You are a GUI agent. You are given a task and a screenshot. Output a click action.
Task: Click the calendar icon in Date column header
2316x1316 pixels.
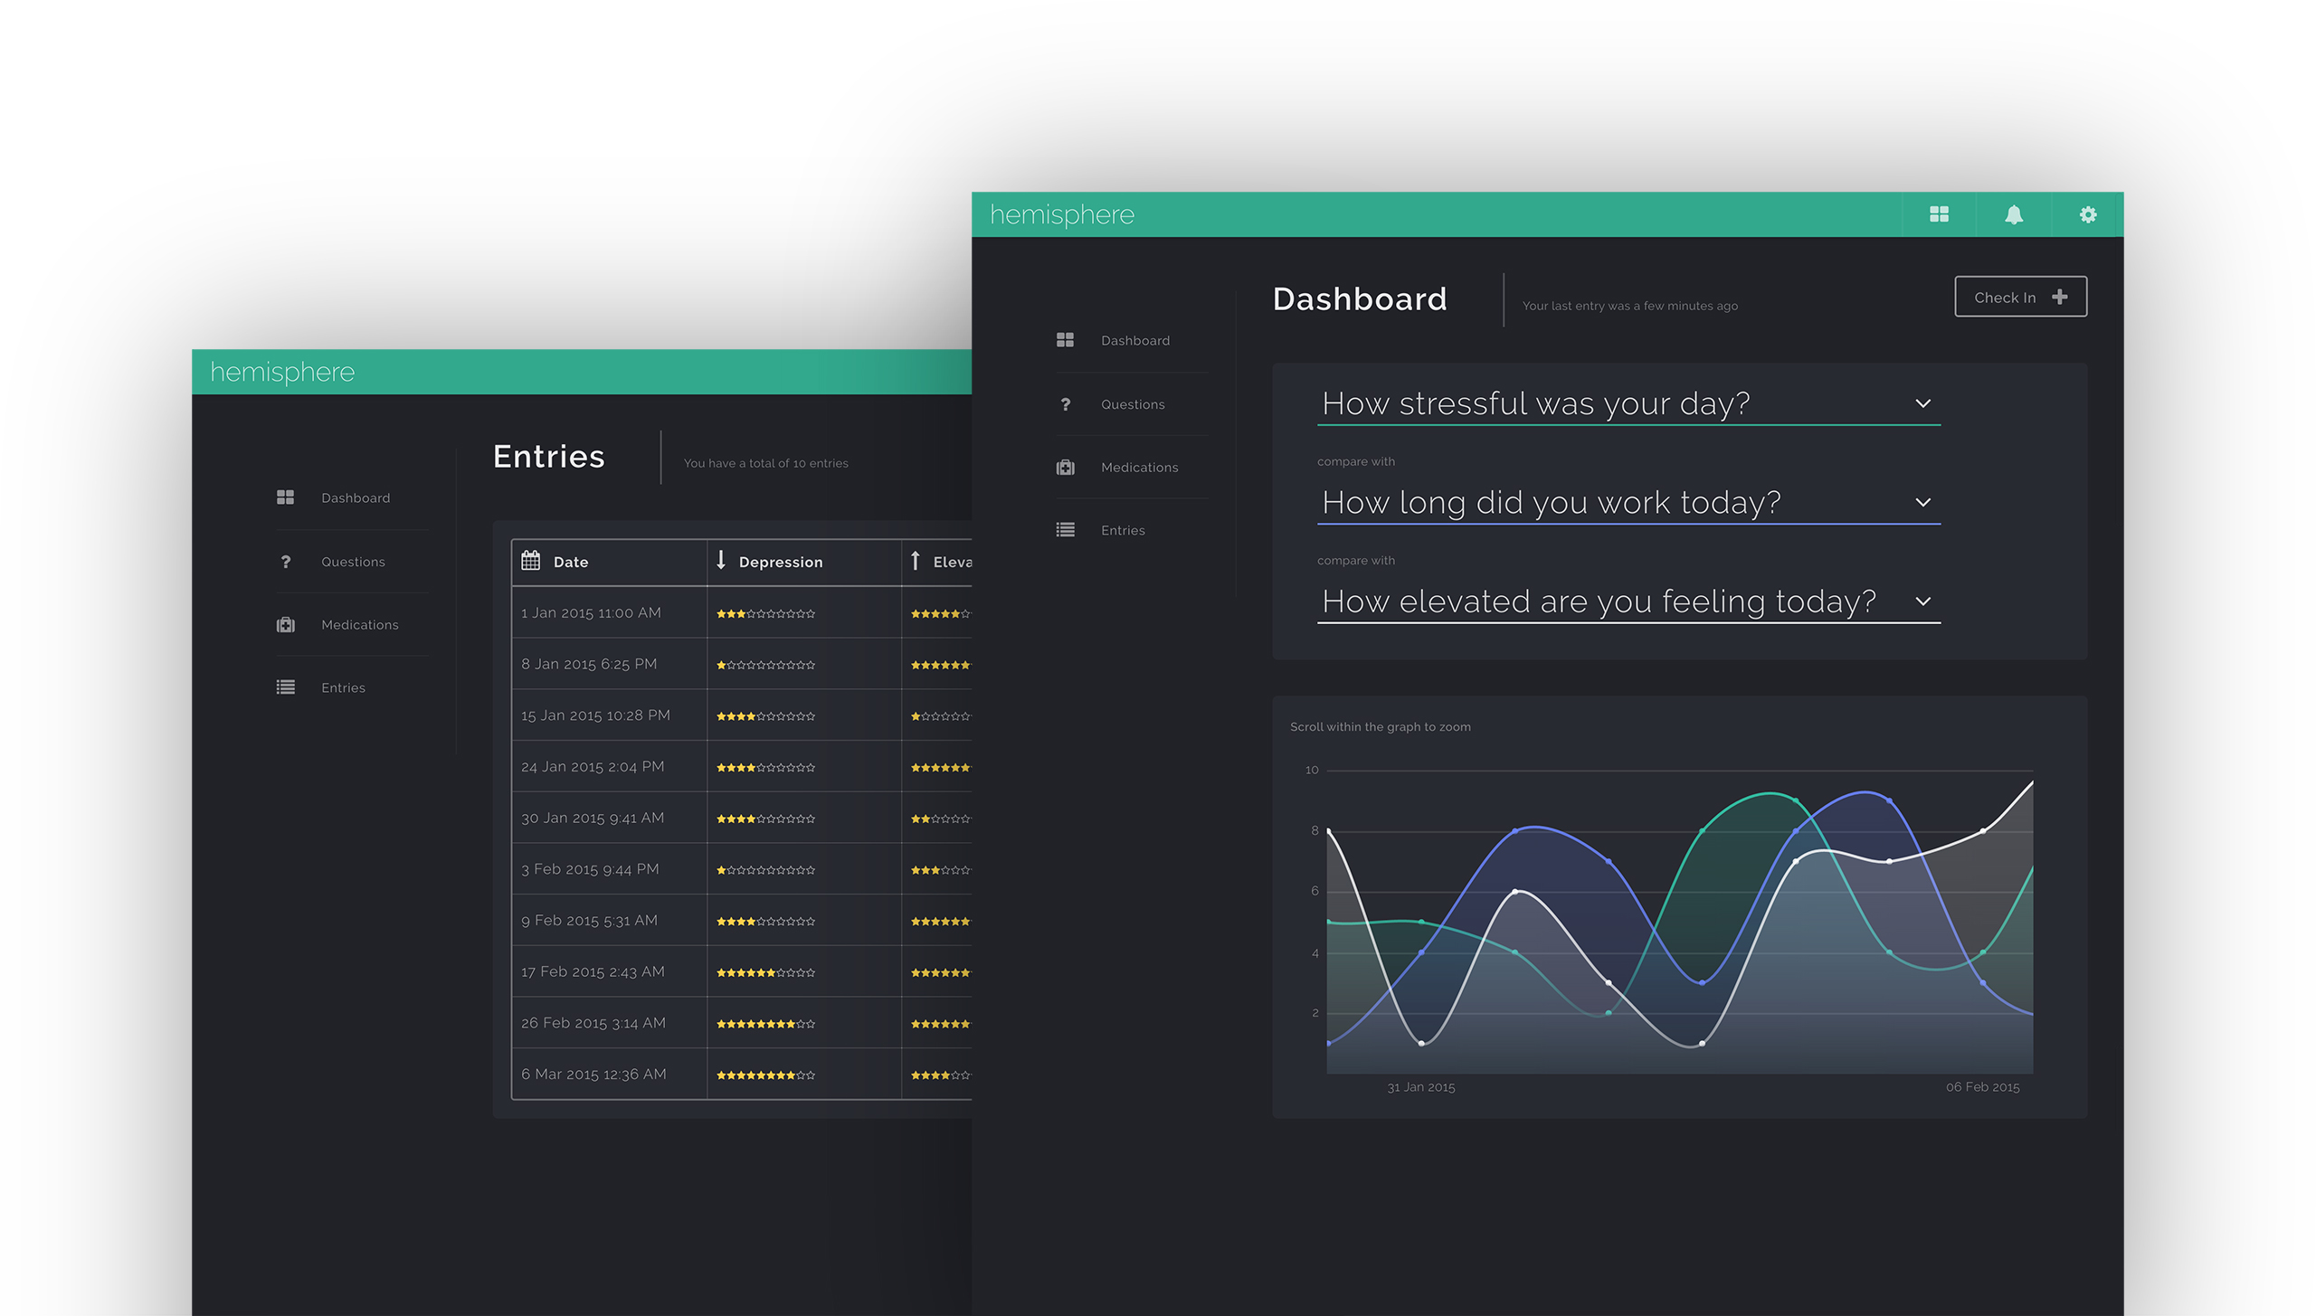(x=531, y=561)
